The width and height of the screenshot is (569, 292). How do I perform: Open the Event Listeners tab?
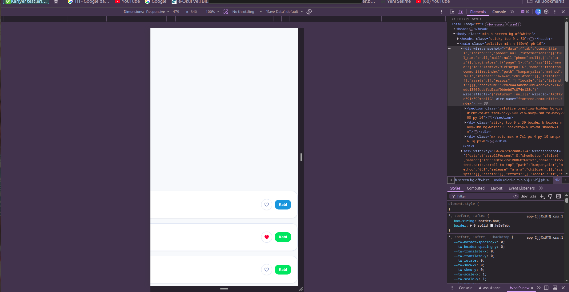[522, 188]
